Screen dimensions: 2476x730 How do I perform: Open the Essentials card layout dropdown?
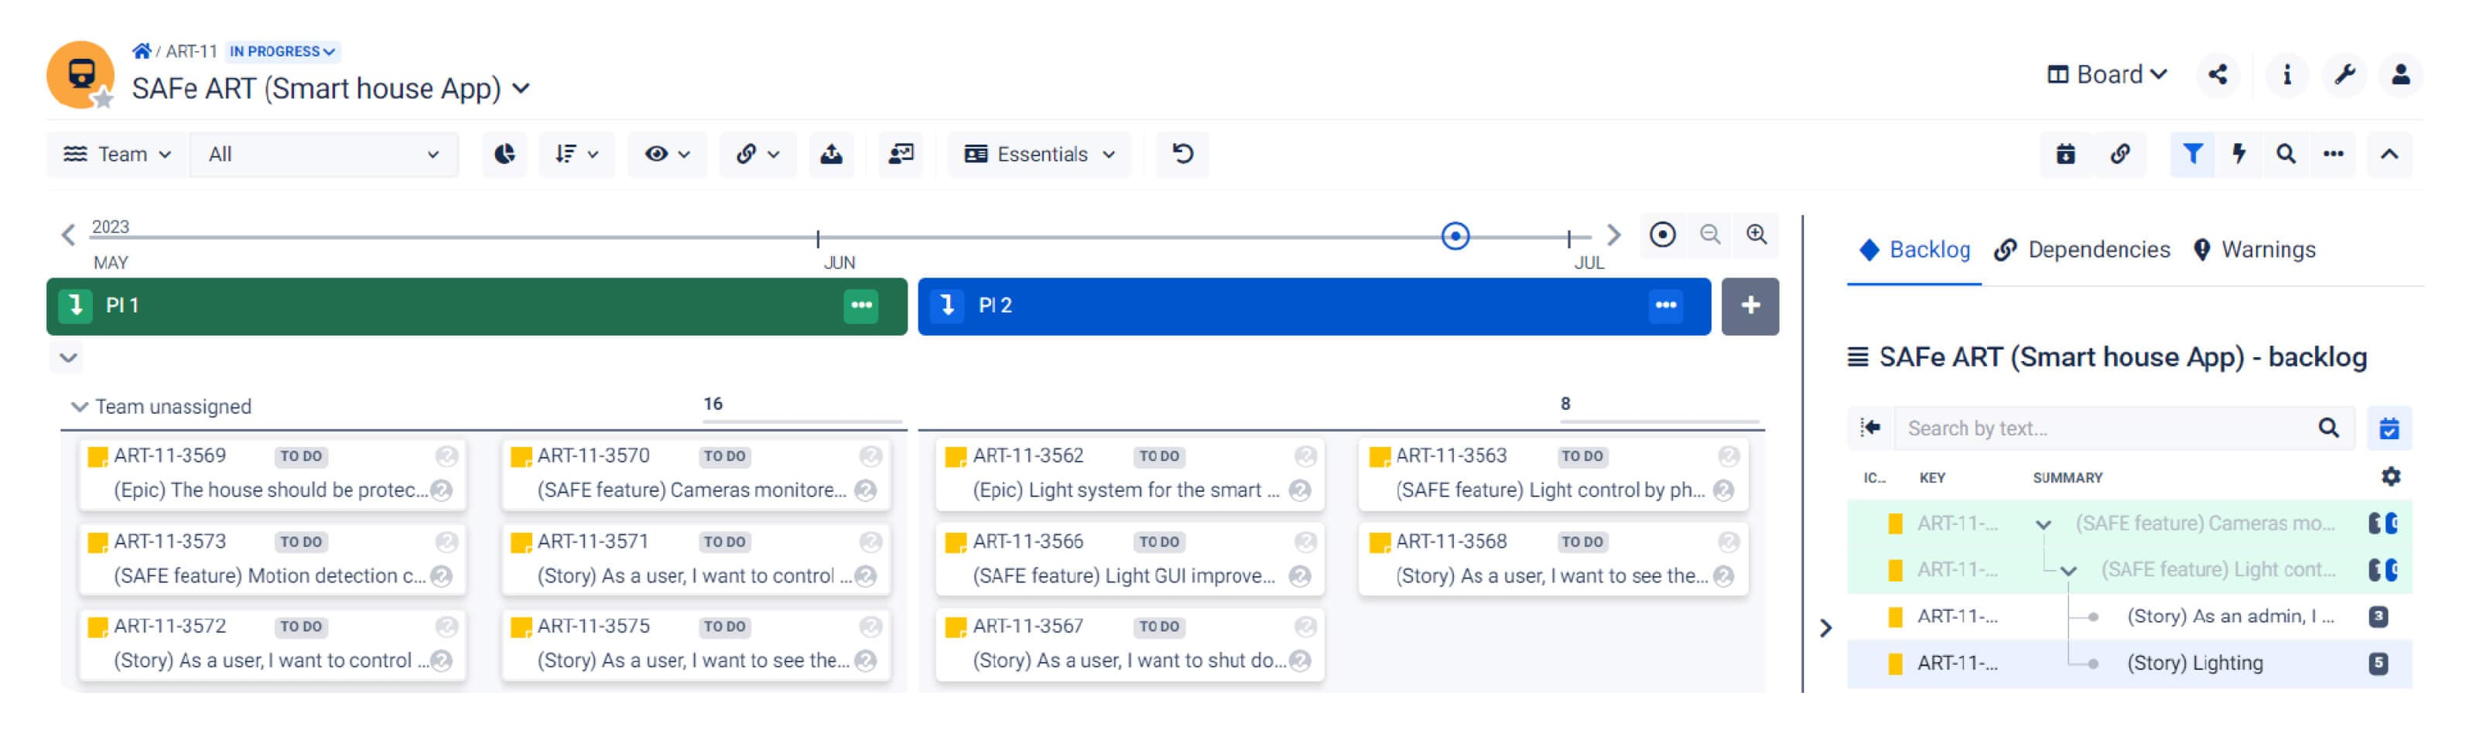coord(1039,155)
